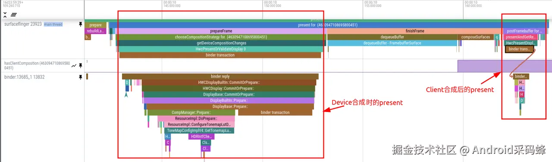Select the 'composeSurfaces' slice
Screen dimensions: 552x162
point(476,37)
